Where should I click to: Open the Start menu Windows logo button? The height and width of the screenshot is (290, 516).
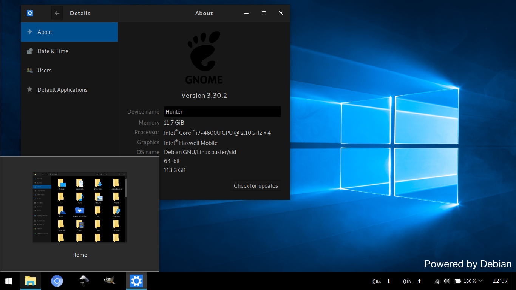click(9, 281)
